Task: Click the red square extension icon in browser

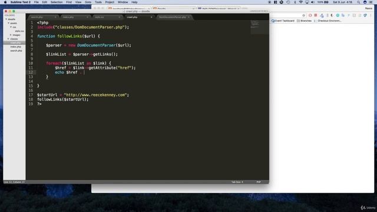Action: pos(316,15)
